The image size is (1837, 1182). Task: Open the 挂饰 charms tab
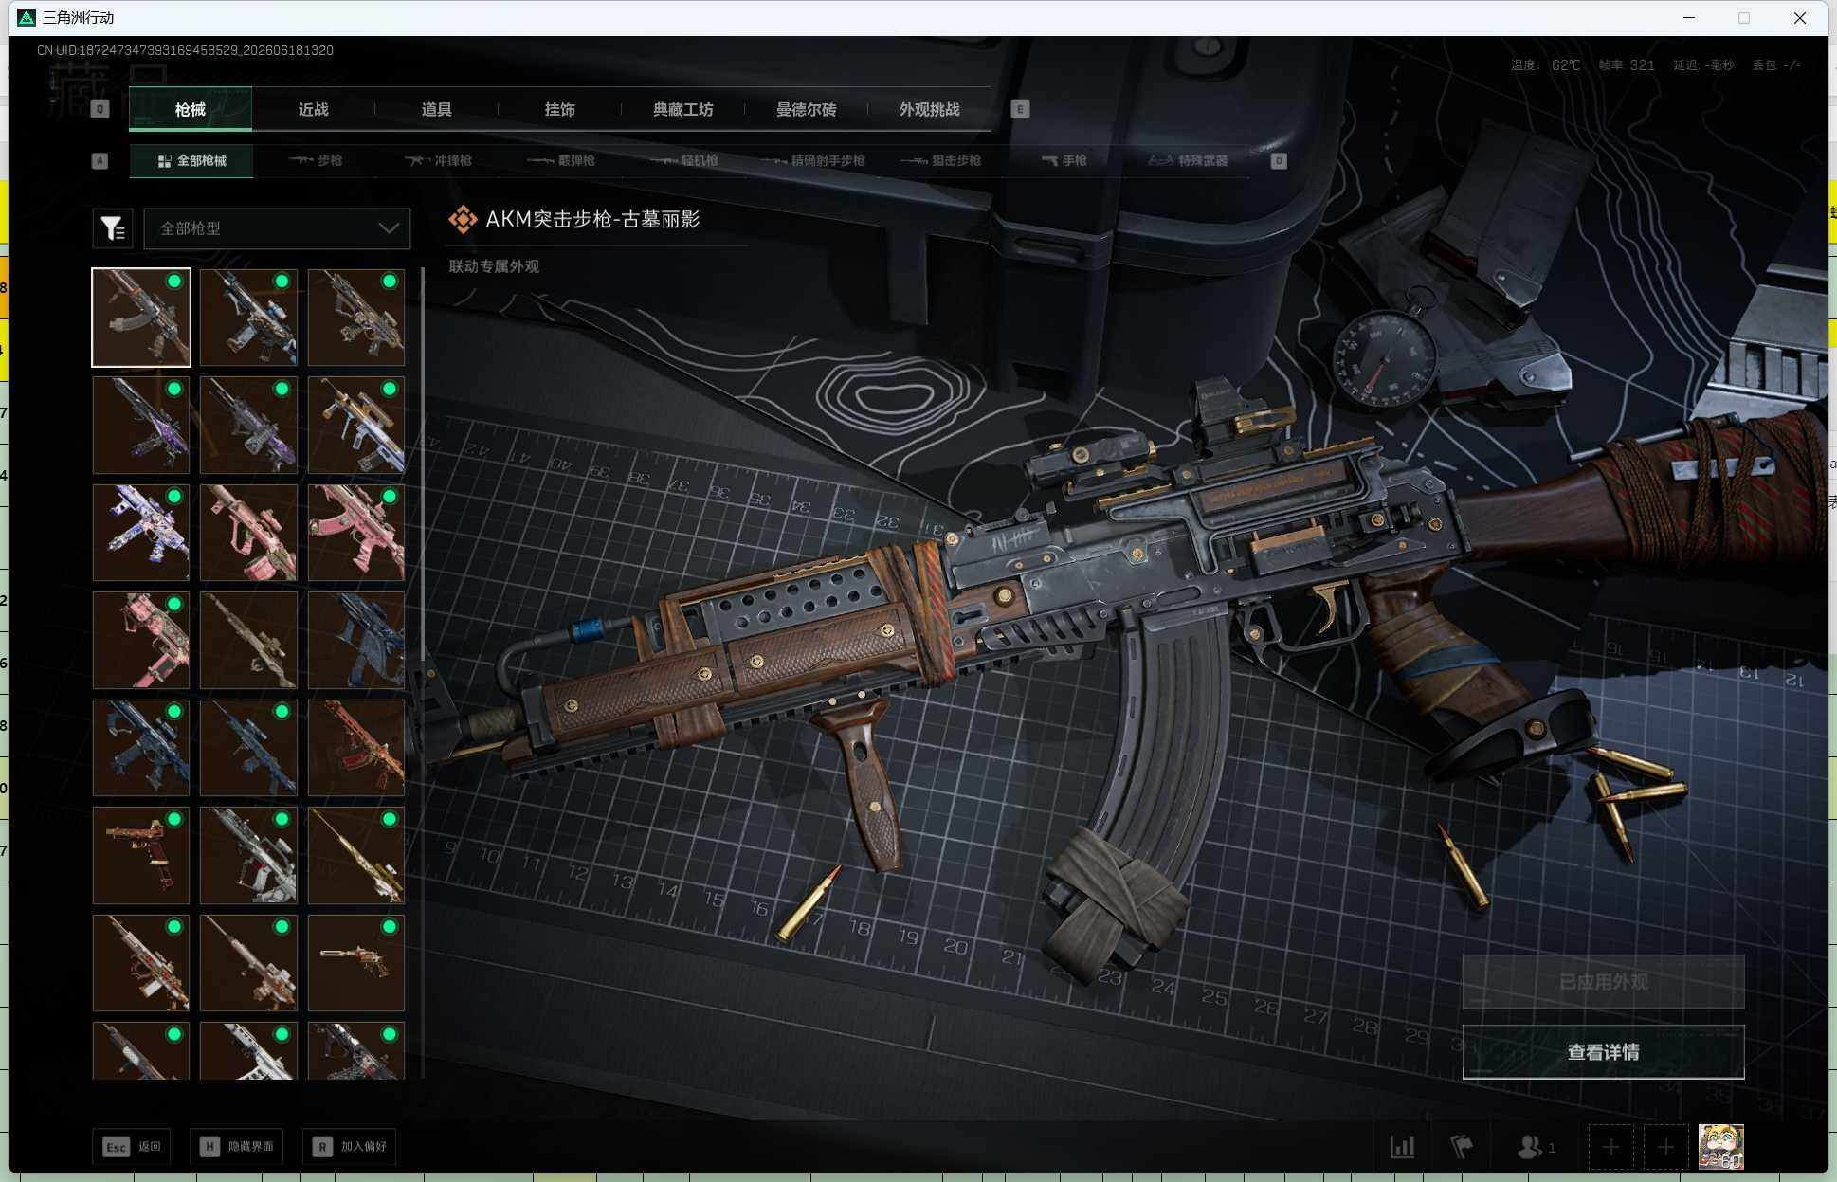tap(559, 109)
